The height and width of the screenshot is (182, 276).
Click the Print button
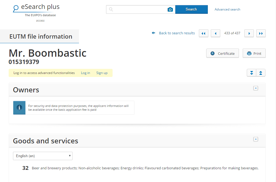pyautogui.click(x=254, y=53)
